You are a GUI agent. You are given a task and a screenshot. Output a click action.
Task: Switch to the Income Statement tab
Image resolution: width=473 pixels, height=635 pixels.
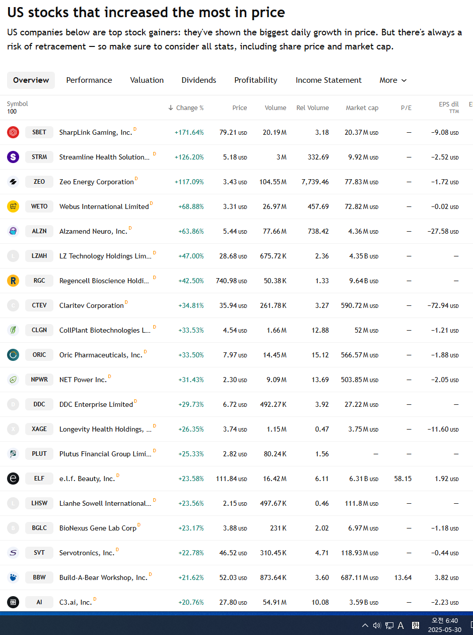328,80
